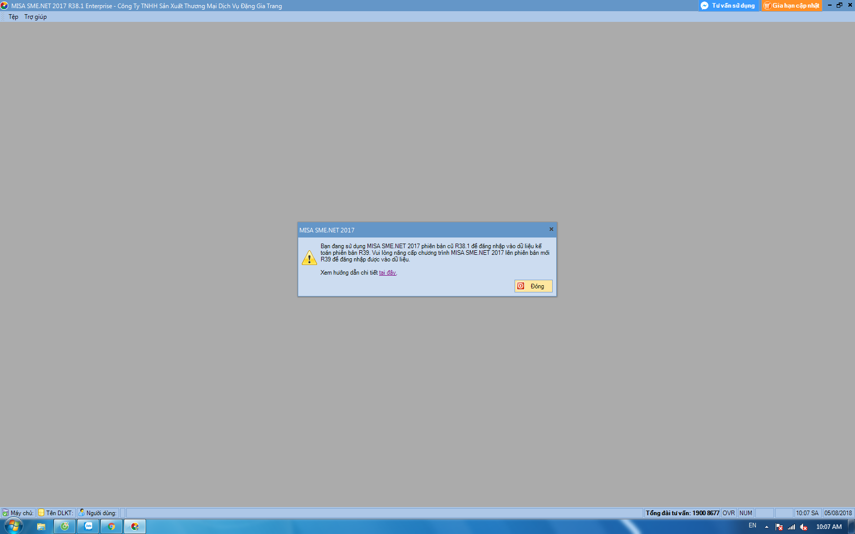Show hidden system tray icons
This screenshot has height=534, width=855.
coord(766,527)
